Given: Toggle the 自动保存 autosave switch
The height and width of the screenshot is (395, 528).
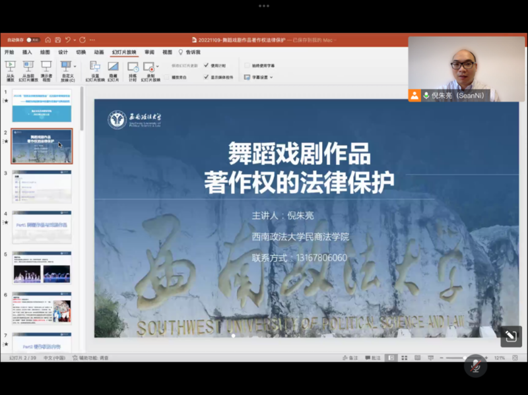Looking at the screenshot, I should click(33, 40).
